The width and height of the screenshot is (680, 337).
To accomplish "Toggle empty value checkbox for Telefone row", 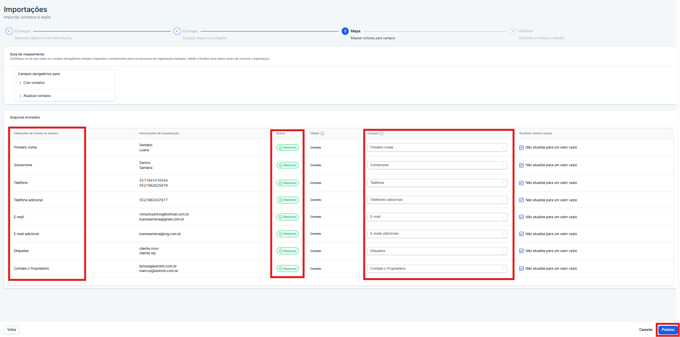I will point(521,183).
